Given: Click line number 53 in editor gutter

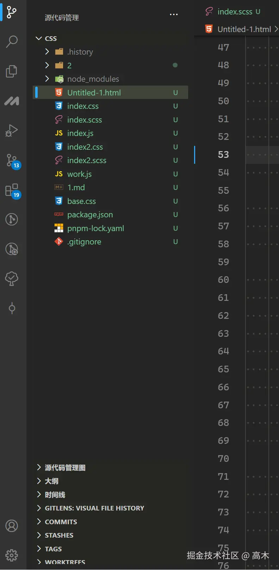Looking at the screenshot, I should coord(223,155).
